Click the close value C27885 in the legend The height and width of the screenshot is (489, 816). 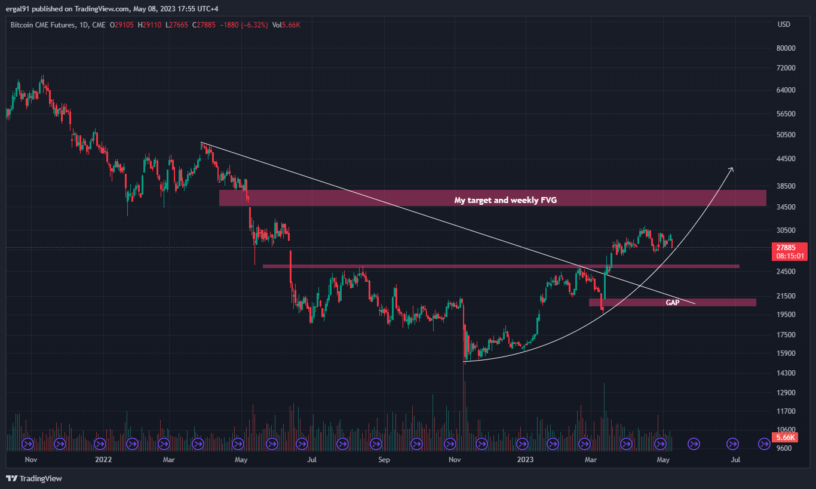(203, 24)
